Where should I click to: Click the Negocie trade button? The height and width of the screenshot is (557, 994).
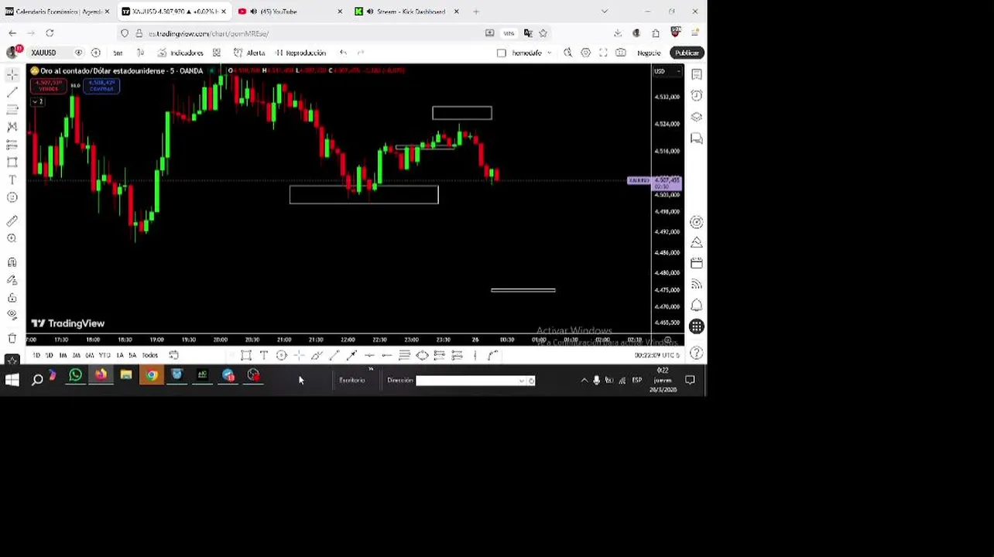(x=649, y=53)
